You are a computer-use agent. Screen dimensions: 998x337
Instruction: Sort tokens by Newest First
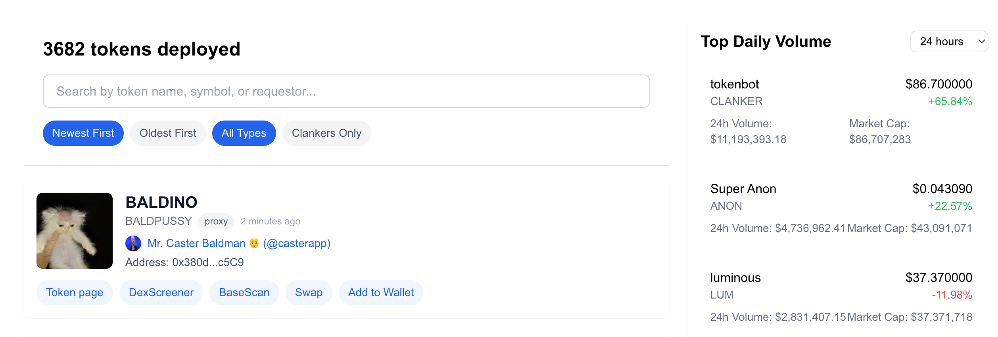(83, 133)
